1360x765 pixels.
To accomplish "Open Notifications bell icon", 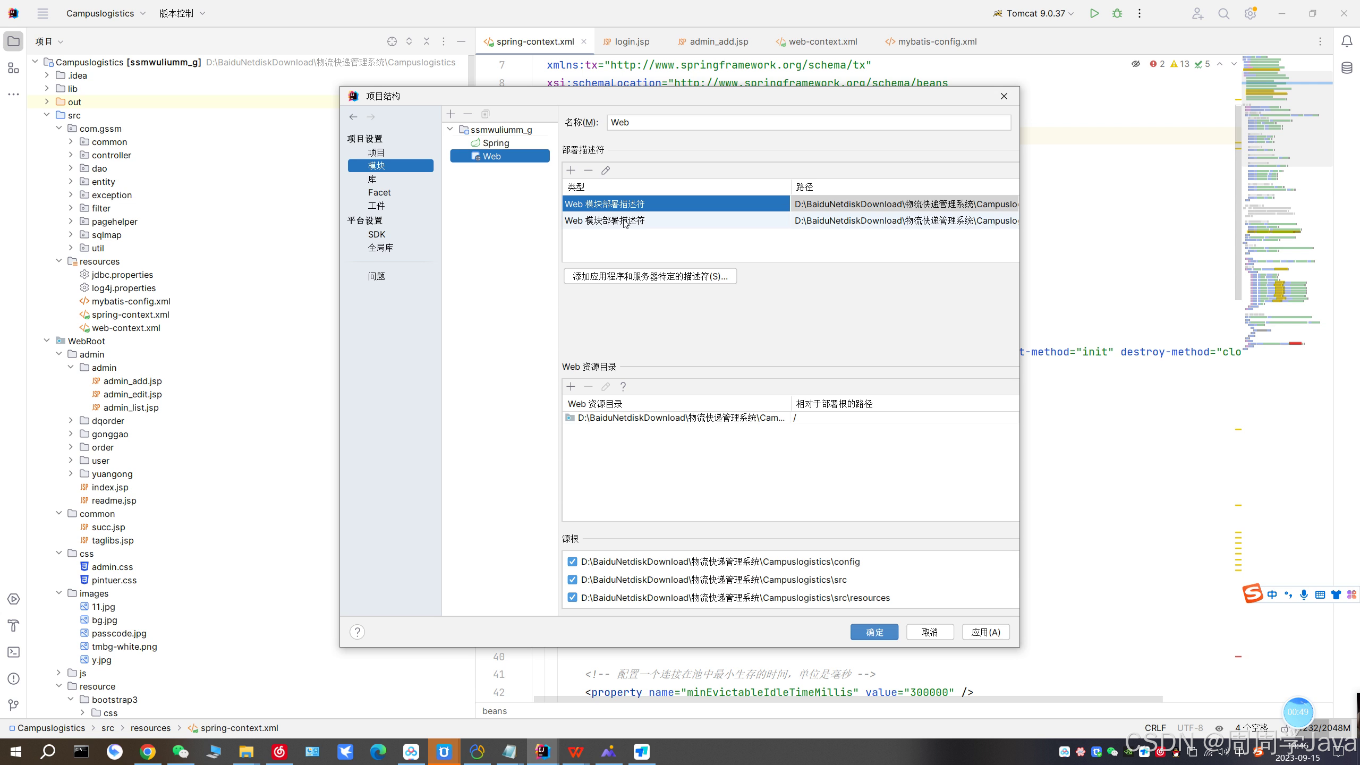I will point(1347,41).
